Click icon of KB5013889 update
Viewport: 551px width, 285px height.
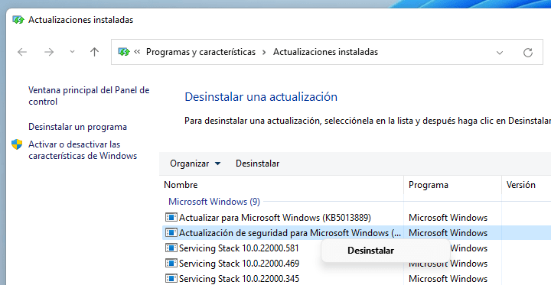pos(171,218)
